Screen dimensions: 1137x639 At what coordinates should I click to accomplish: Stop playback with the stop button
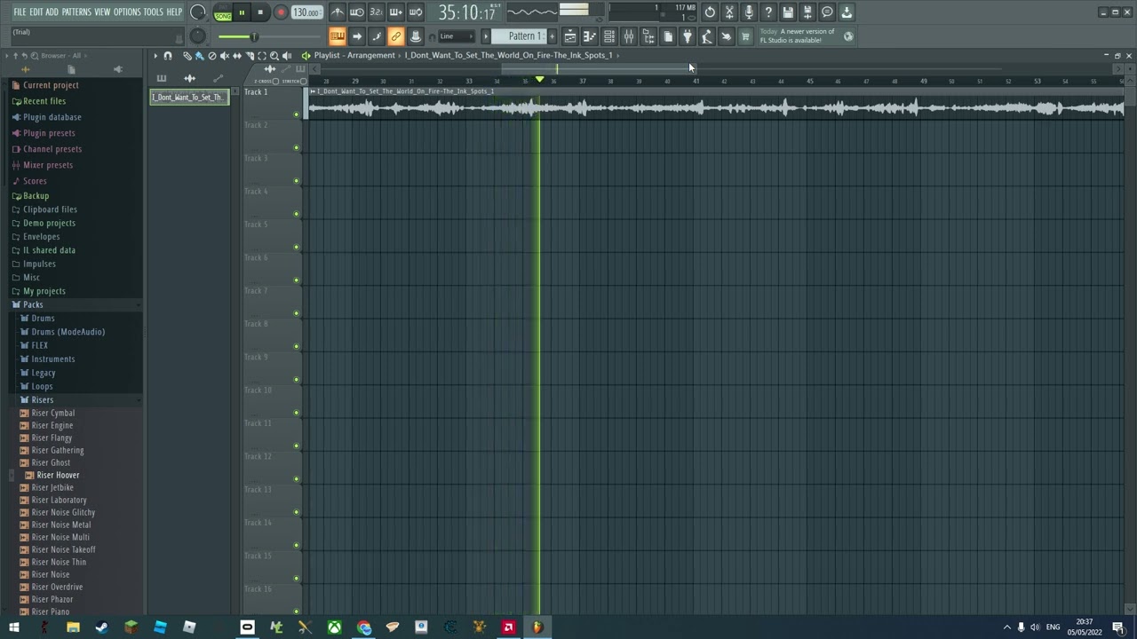click(x=260, y=12)
